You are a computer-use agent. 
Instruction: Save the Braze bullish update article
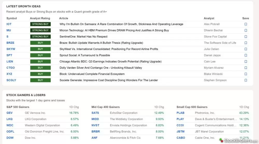coord(246,43)
